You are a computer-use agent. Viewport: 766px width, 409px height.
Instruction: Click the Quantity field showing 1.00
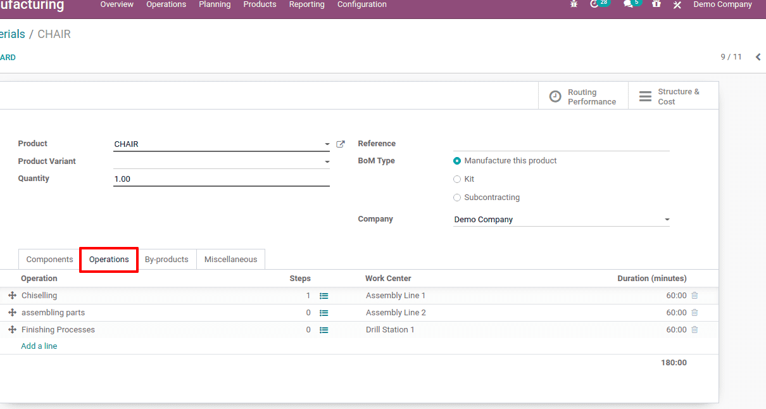(222, 179)
